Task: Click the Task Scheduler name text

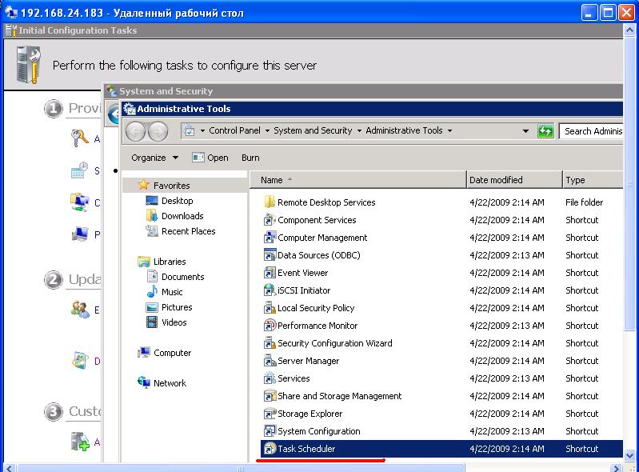Action: pos(306,448)
